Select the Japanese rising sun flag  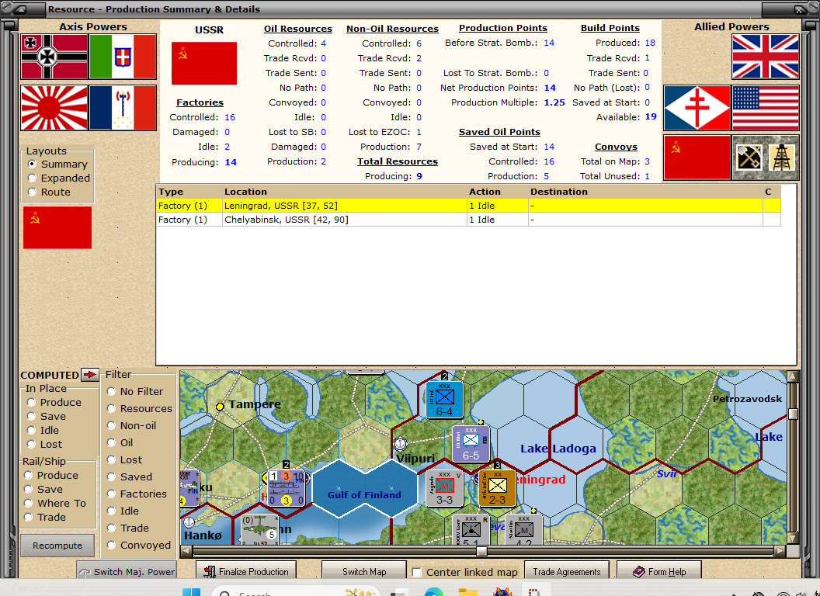(54, 108)
